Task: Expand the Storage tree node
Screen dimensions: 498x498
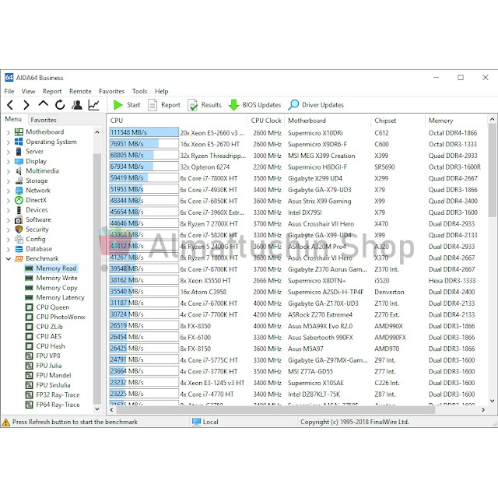Action: pos(9,181)
